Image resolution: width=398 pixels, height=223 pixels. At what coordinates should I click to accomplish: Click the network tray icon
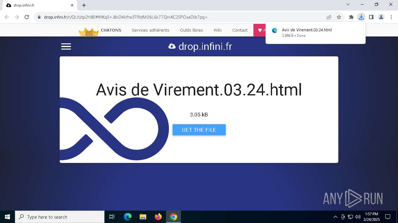point(350,217)
